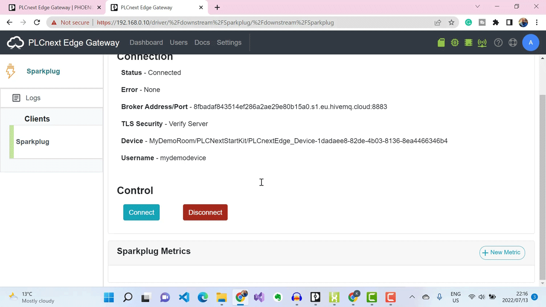Open the user avatar A menu
The height and width of the screenshot is (307, 546).
point(531,43)
